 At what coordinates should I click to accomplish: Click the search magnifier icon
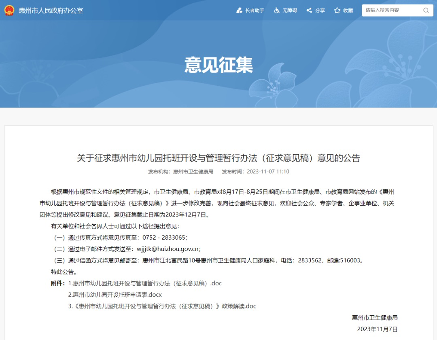coord(426,10)
